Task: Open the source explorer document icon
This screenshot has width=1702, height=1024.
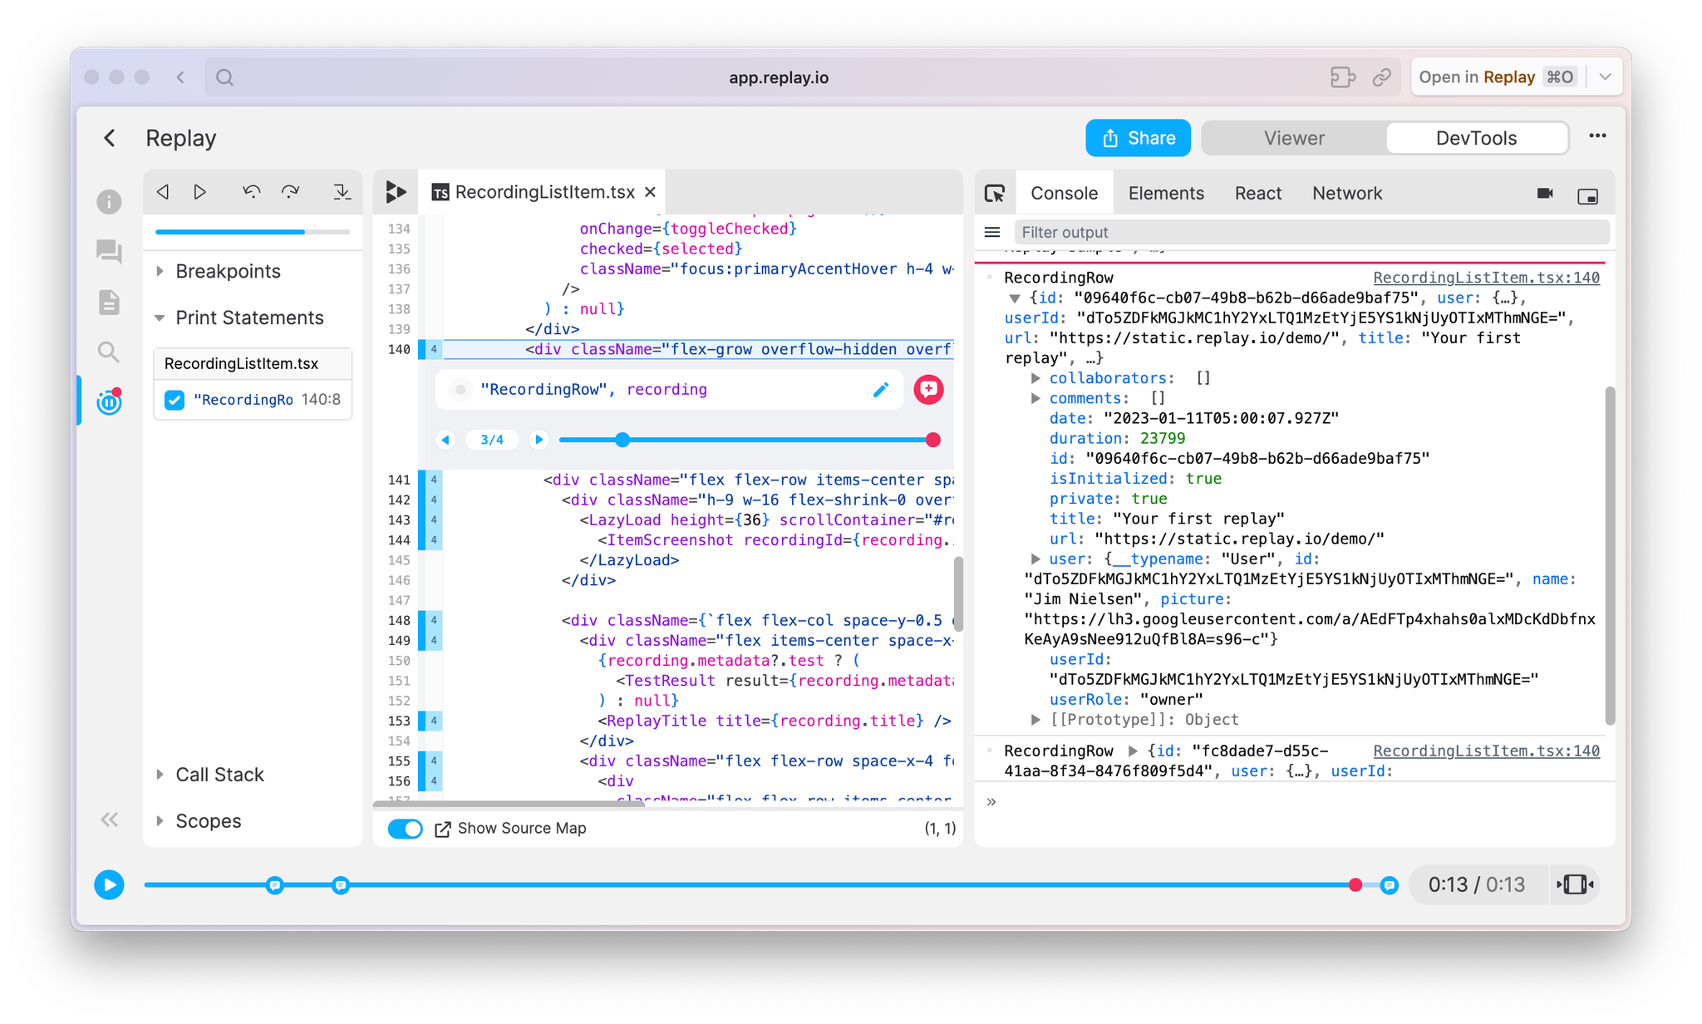Action: (x=109, y=302)
